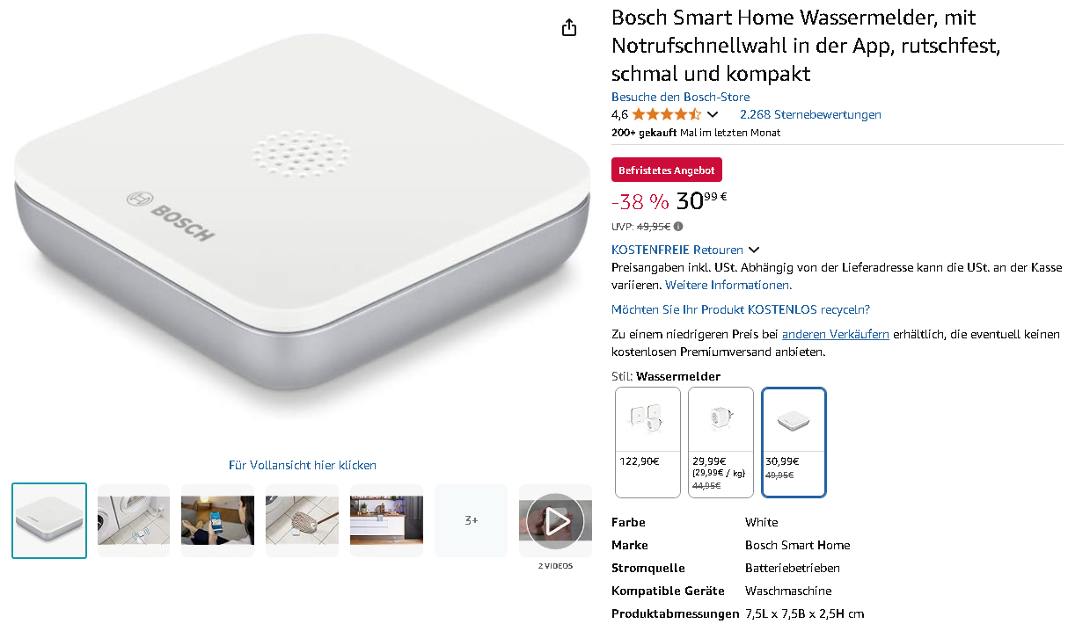Image resolution: width=1068 pixels, height=624 pixels.
Task: Select the 30,99€ Wassermelder style option
Action: point(794,442)
